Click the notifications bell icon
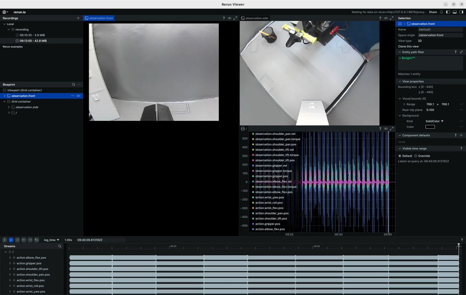Image resolution: width=466 pixels, height=295 pixels. click(x=442, y=12)
